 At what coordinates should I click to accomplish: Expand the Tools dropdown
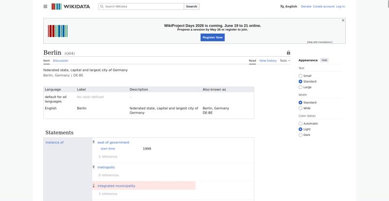tap(285, 61)
